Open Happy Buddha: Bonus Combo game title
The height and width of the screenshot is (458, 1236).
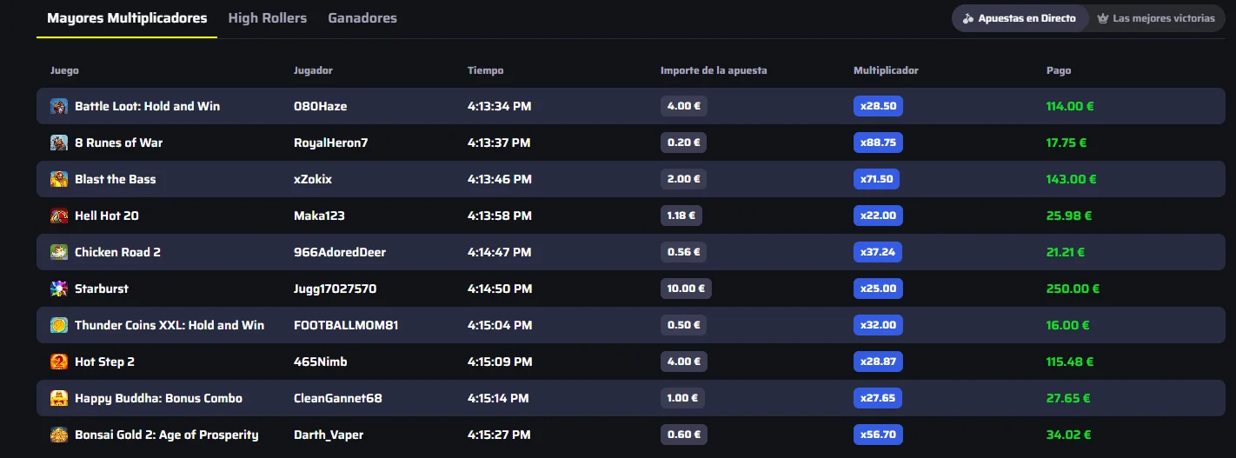point(158,398)
